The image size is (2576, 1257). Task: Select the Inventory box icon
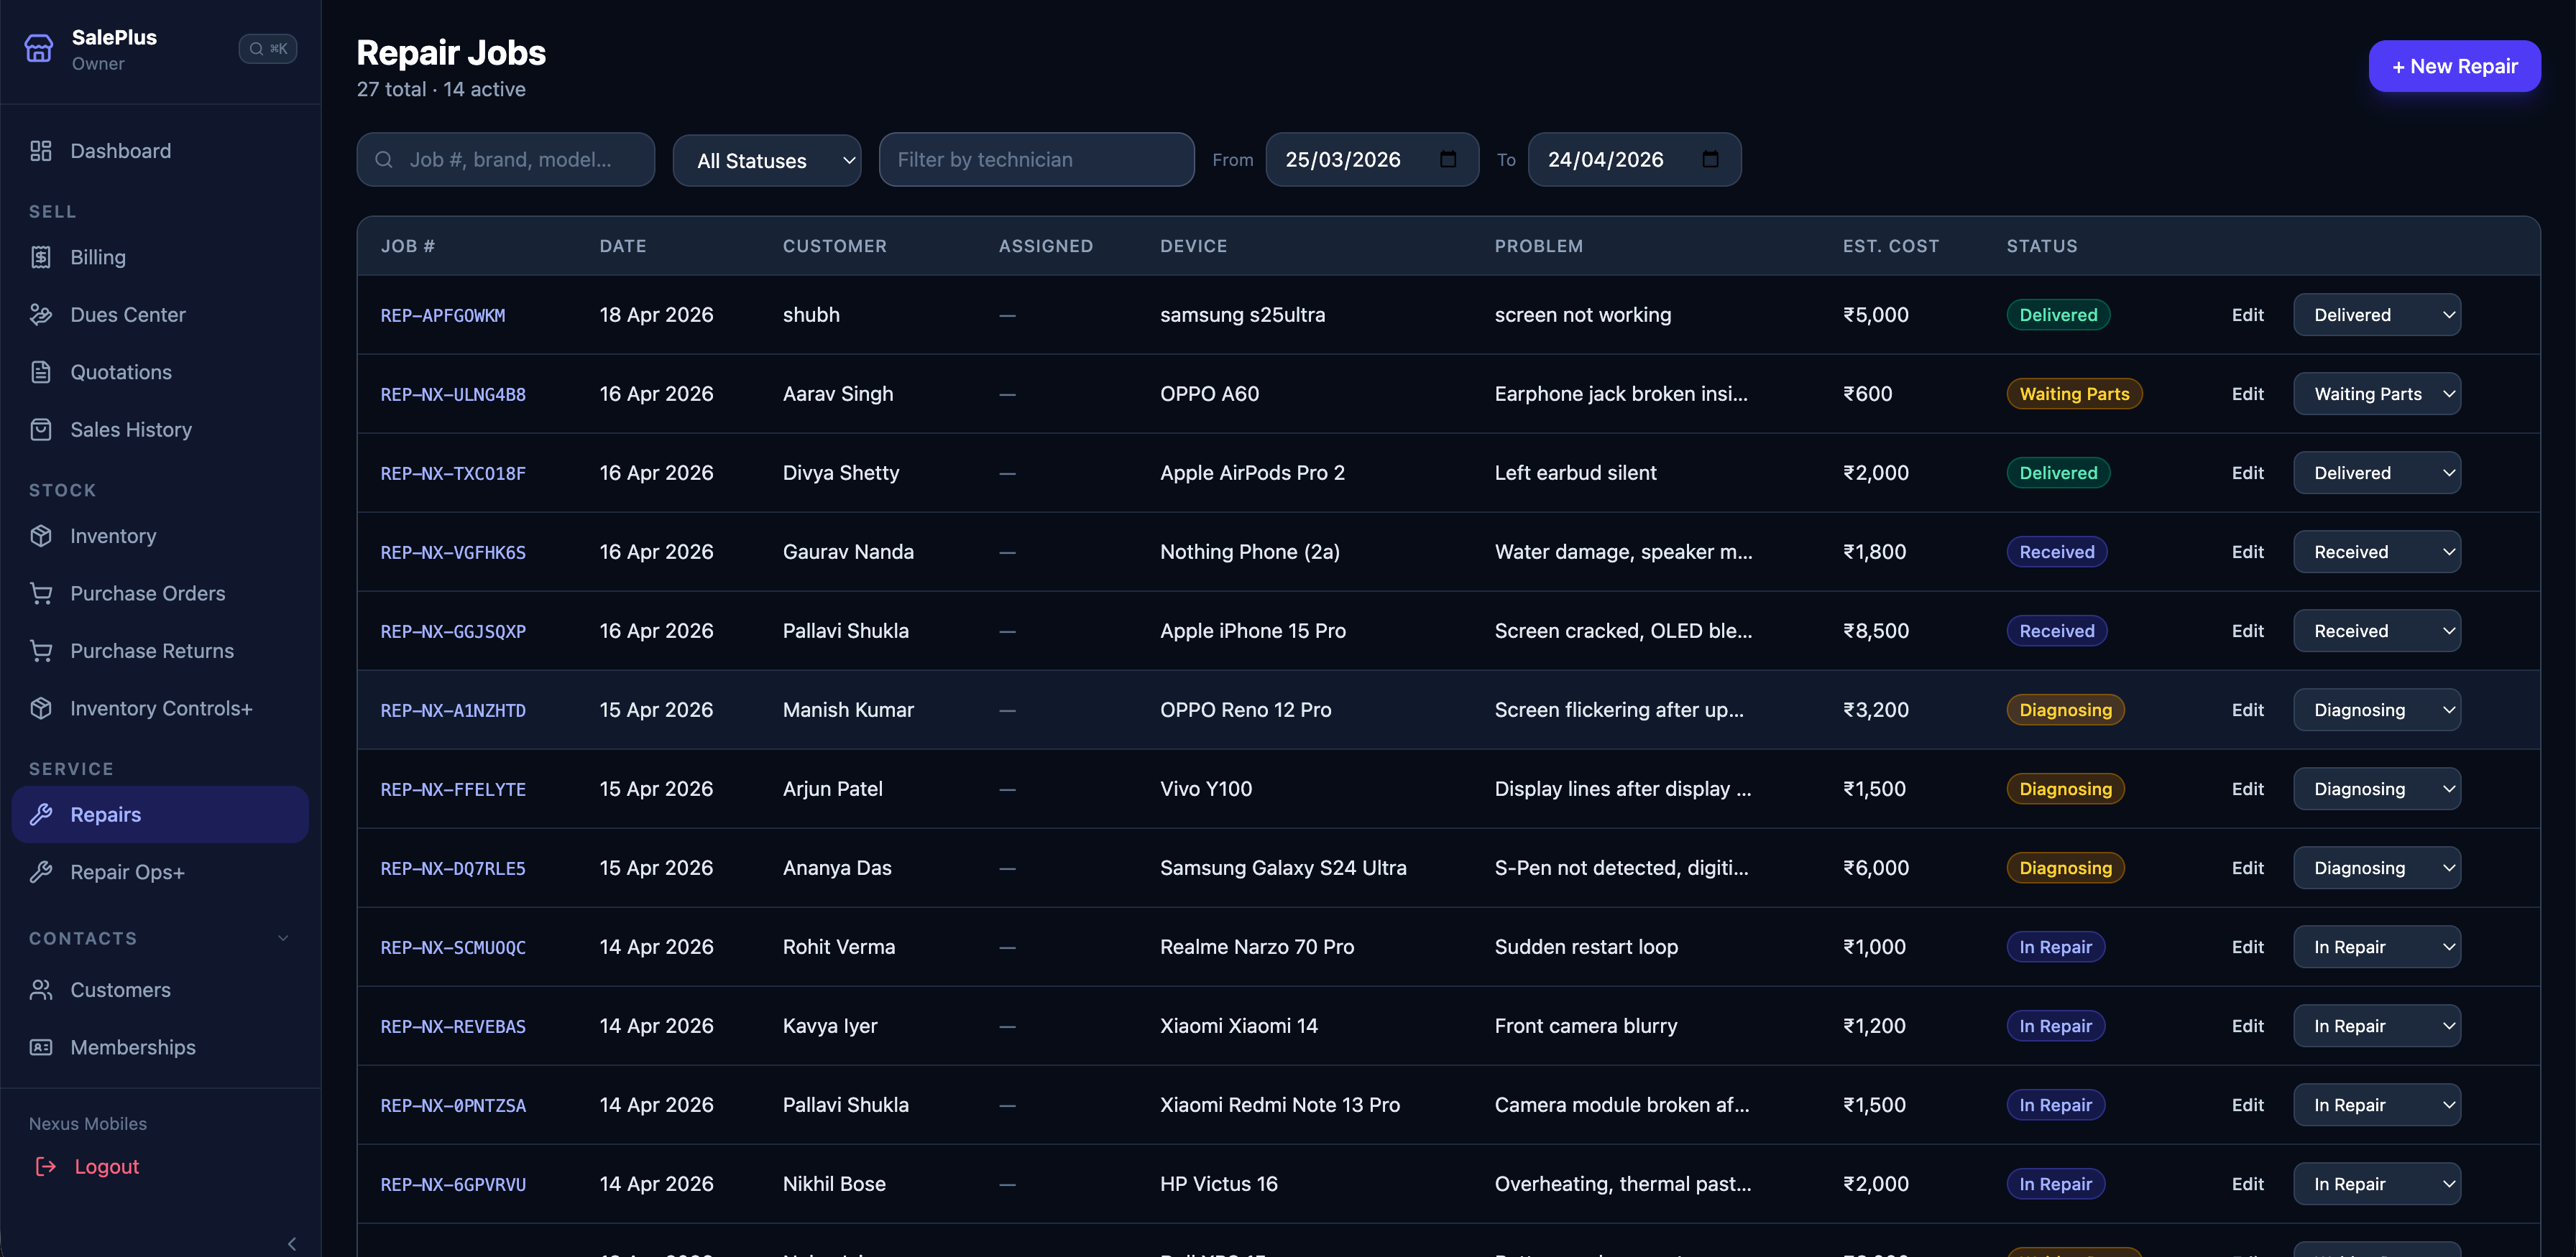coord(40,536)
